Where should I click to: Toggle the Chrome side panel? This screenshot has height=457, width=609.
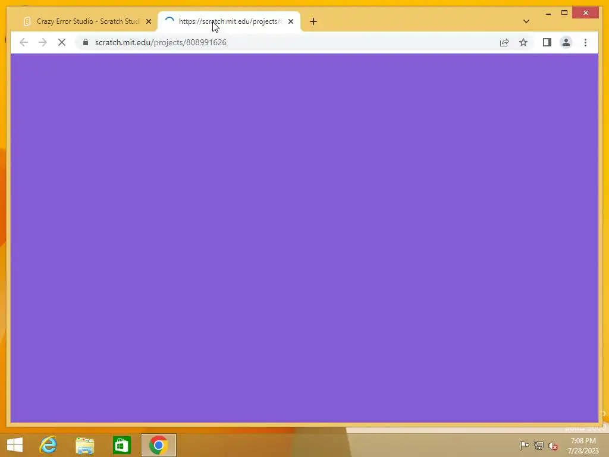point(547,42)
